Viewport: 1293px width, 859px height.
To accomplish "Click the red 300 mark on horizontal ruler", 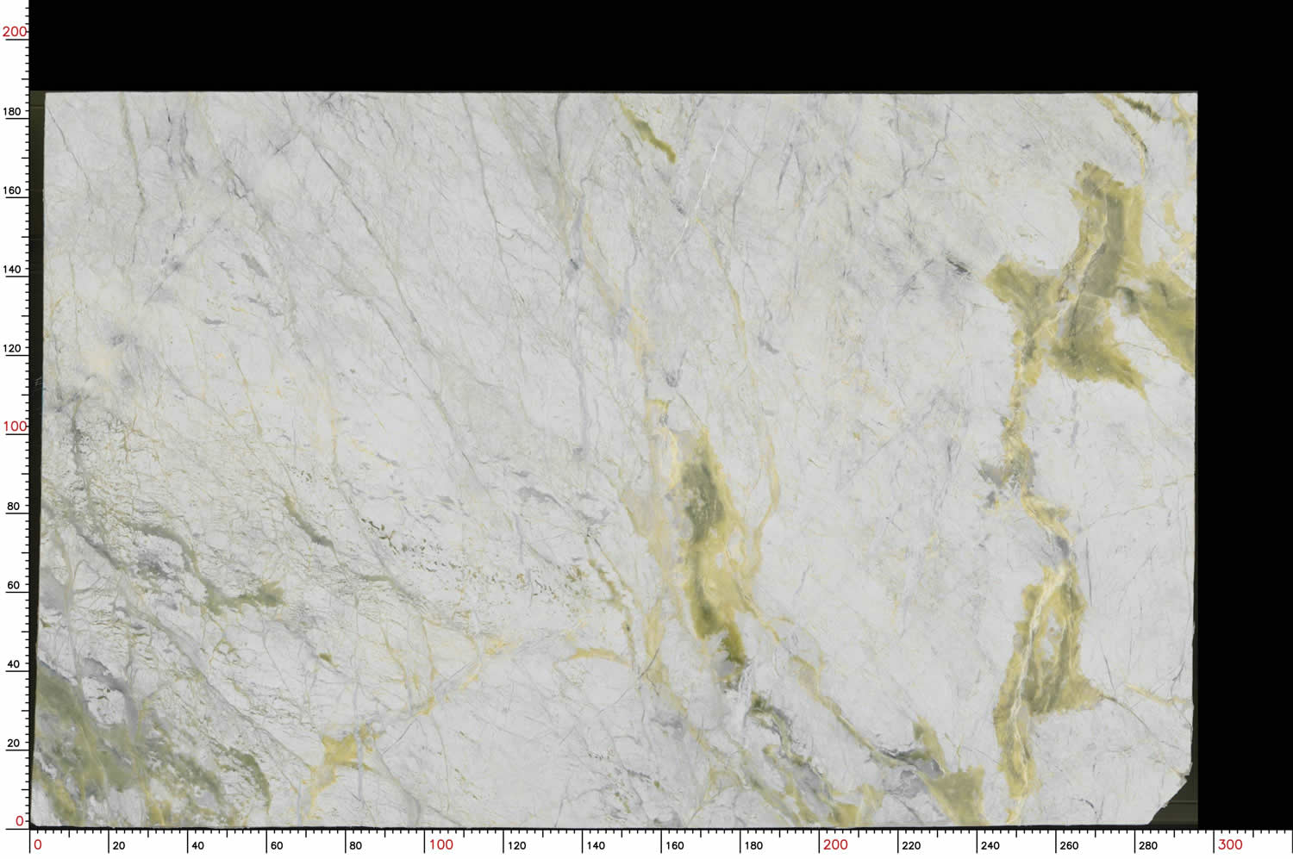I will click(1229, 844).
